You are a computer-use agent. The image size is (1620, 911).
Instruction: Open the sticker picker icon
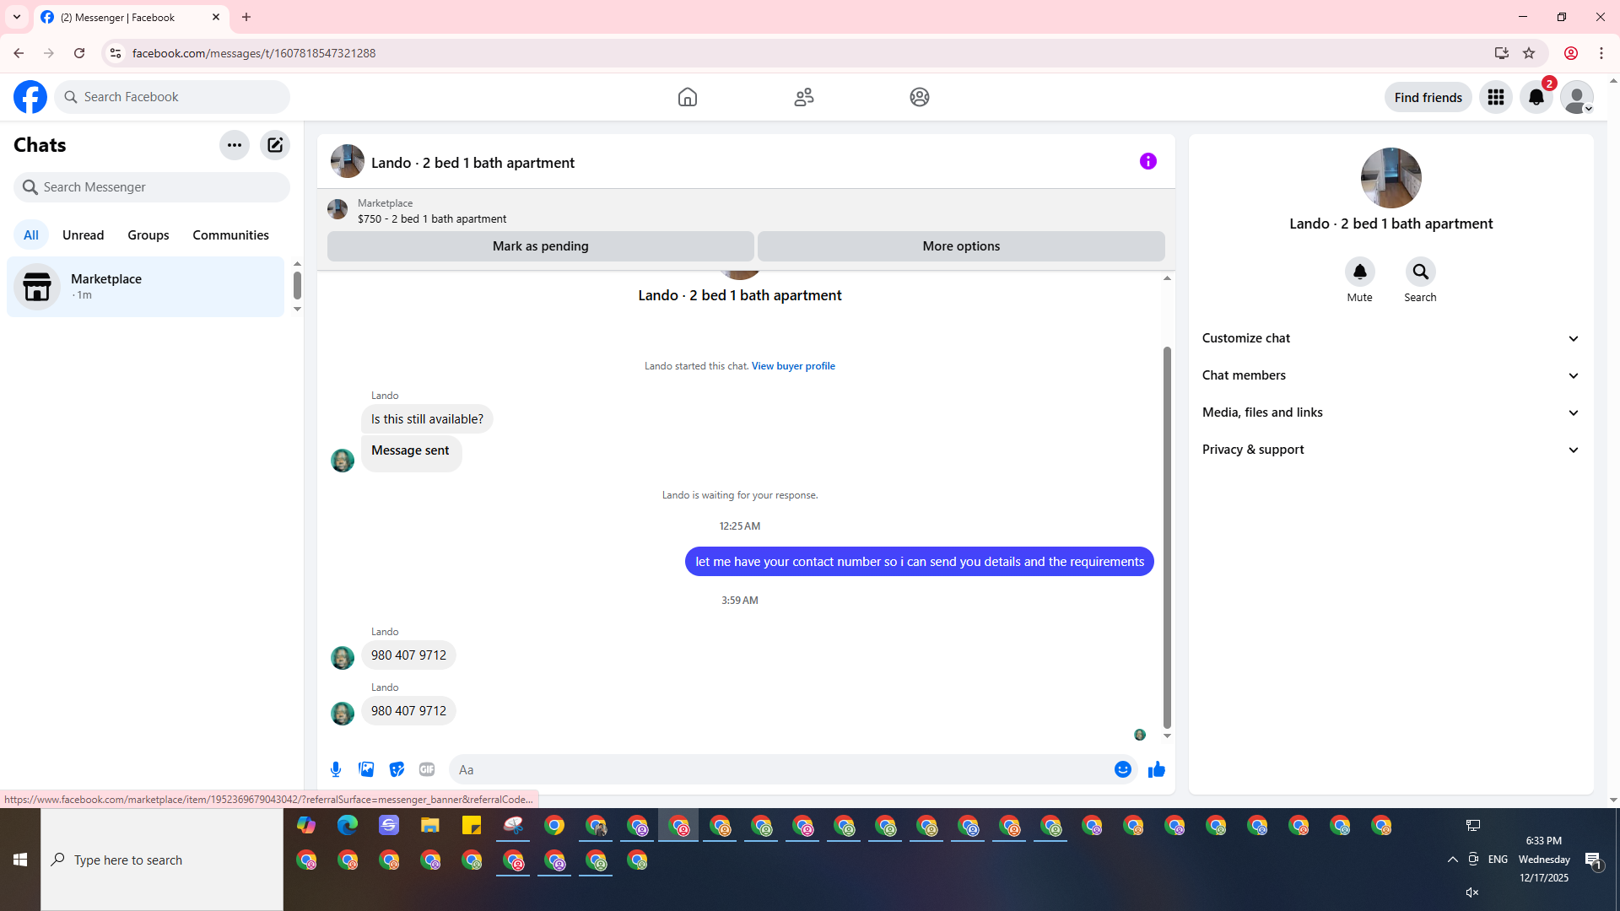pos(397,769)
